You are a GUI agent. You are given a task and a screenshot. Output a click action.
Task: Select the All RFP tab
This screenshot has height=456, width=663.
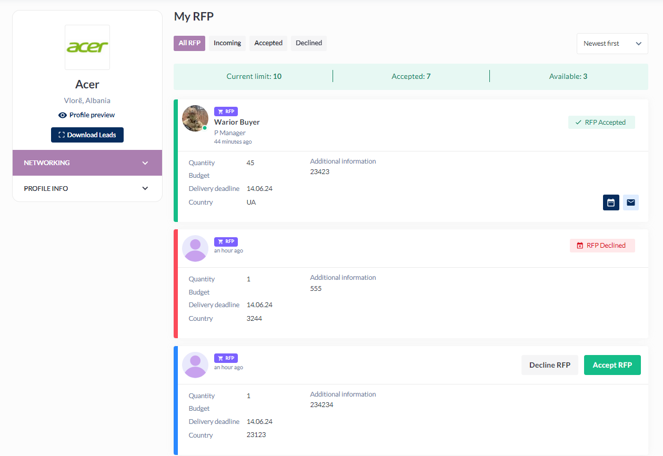click(189, 43)
